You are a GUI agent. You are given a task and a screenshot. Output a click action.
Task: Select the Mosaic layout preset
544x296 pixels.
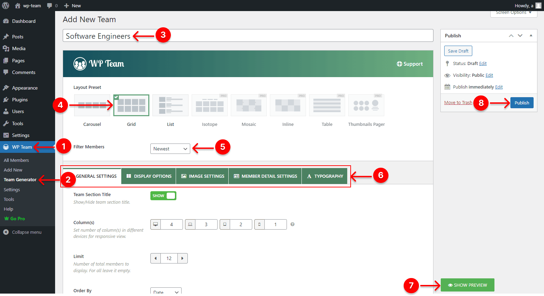249,105
